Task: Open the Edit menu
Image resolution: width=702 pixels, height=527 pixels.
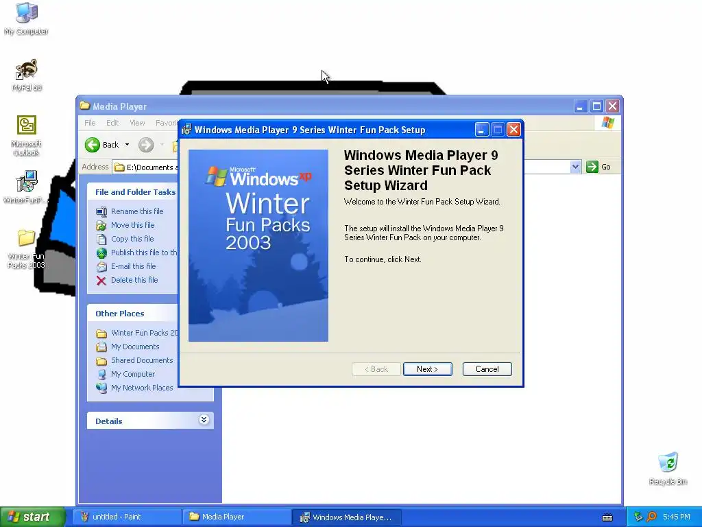Action: (112, 123)
